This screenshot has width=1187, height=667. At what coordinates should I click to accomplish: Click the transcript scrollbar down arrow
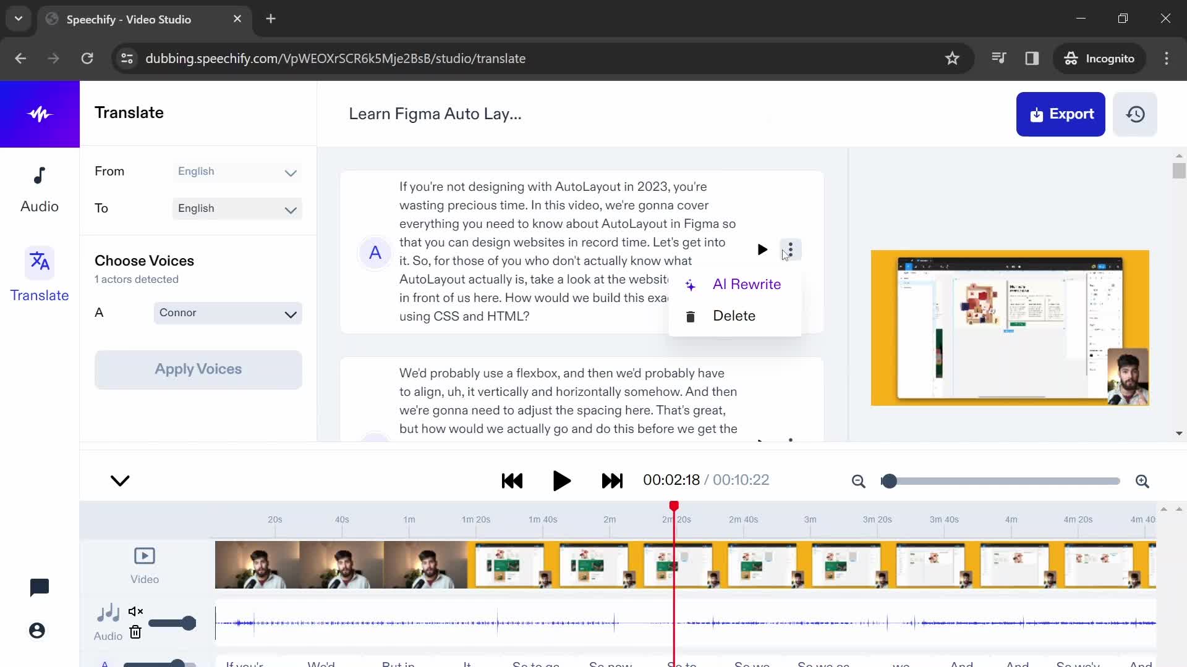pos(1179,434)
